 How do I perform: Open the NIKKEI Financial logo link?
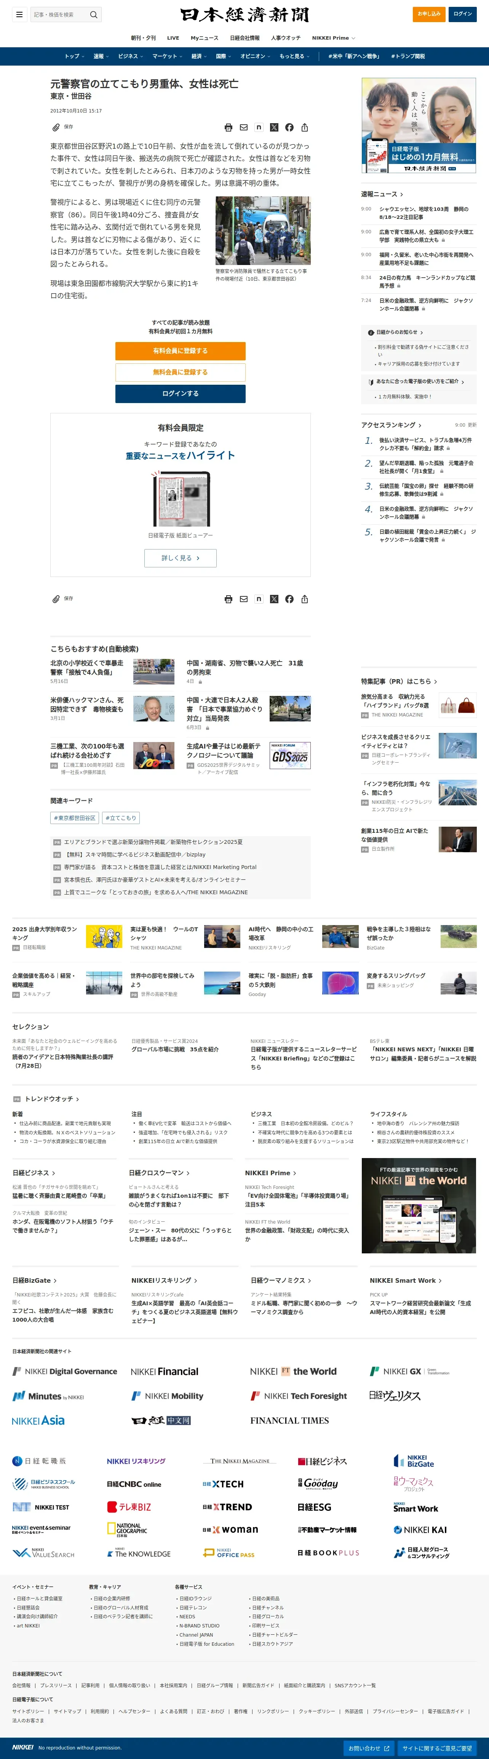coord(165,1371)
